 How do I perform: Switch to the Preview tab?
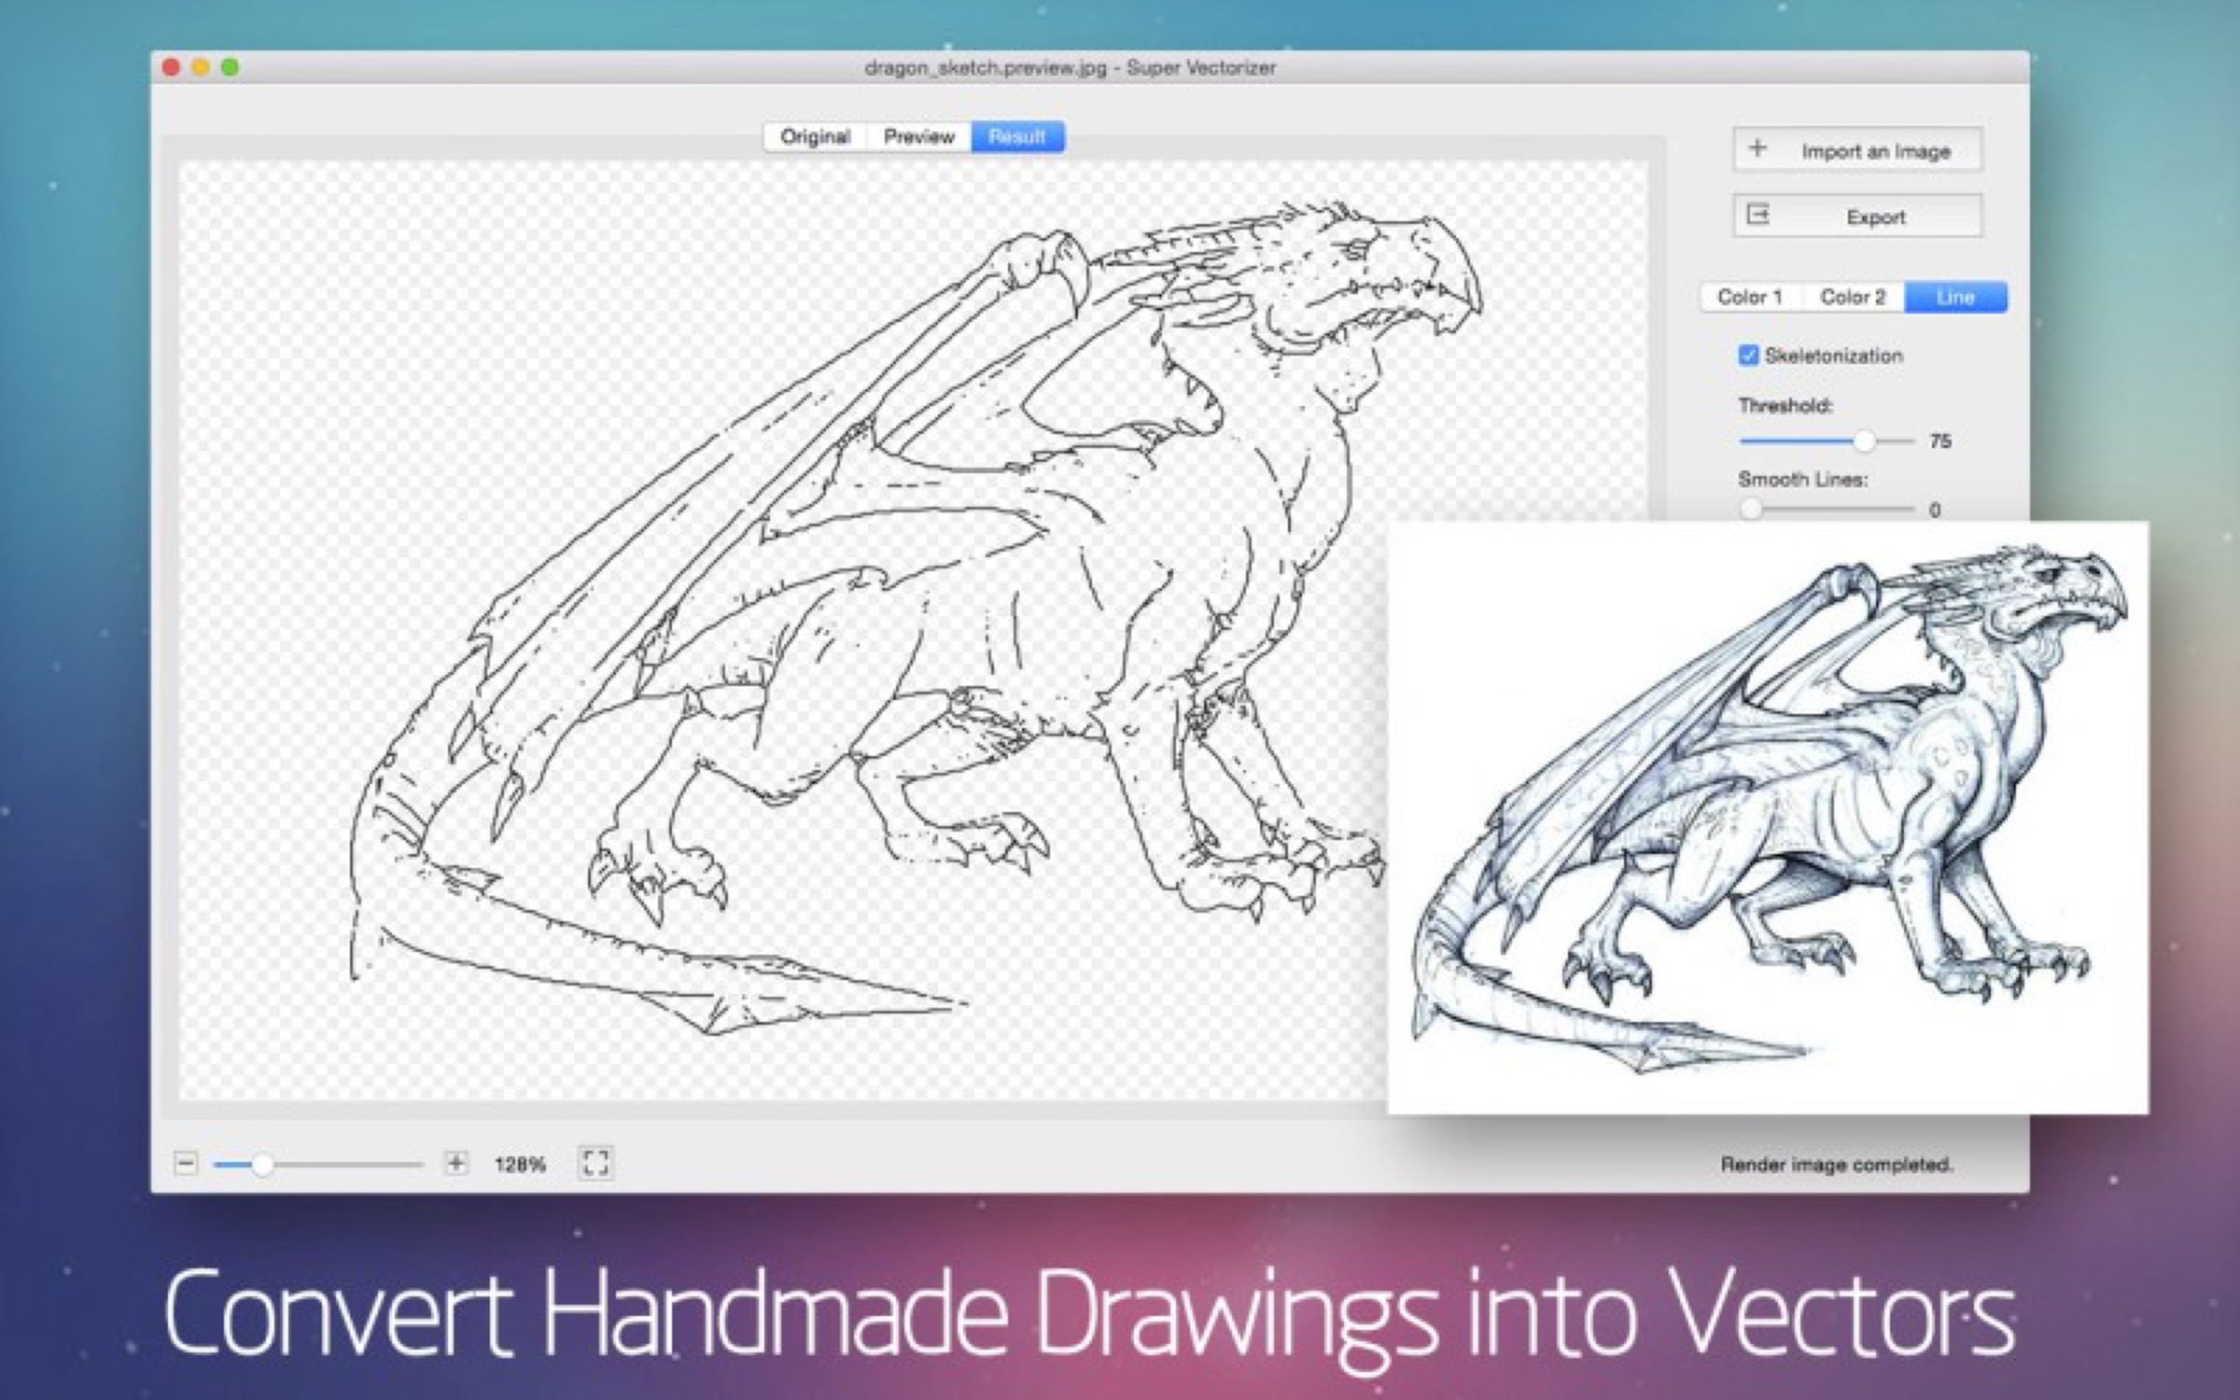(x=920, y=136)
